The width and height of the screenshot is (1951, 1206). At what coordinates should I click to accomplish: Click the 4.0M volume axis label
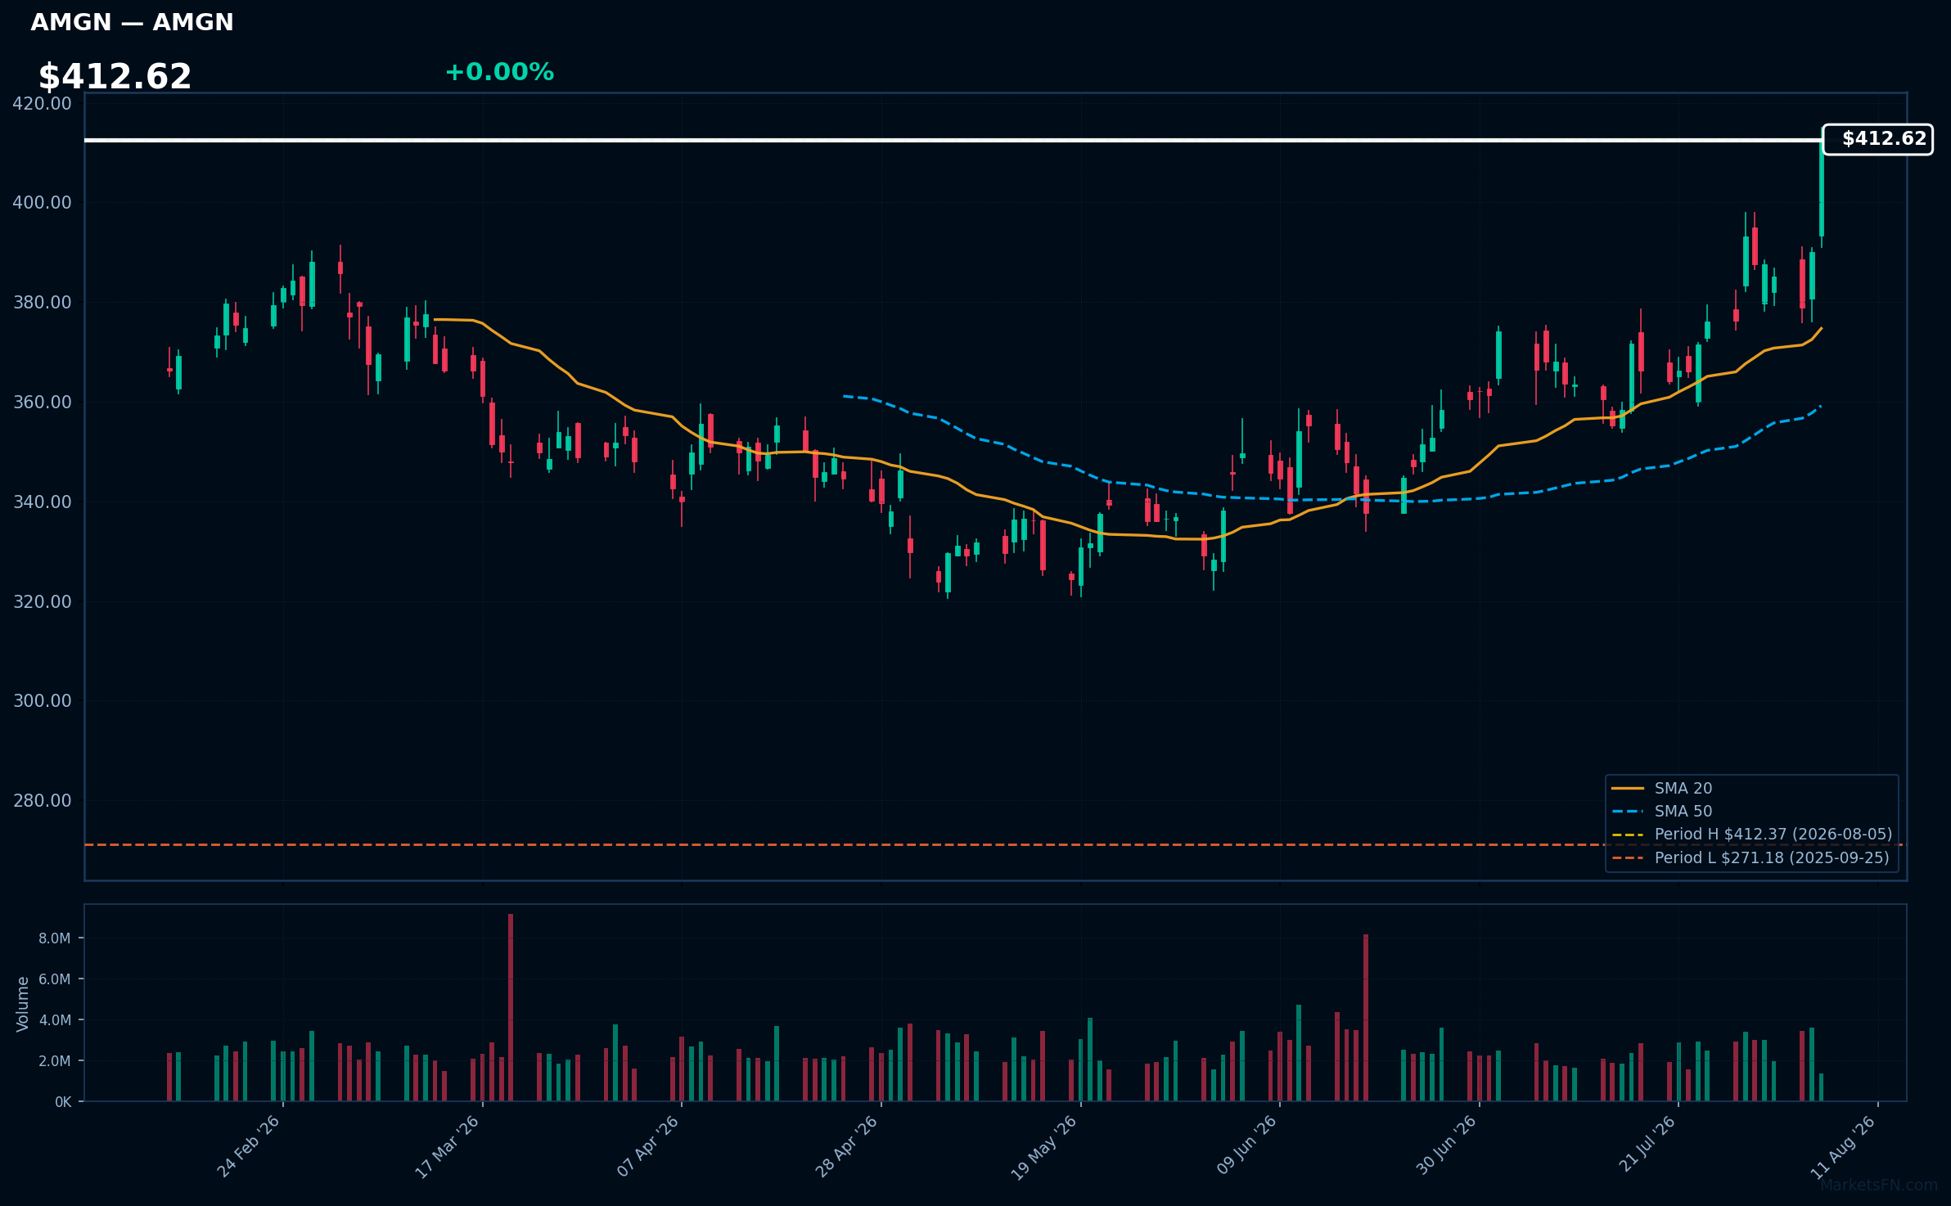pos(55,1020)
